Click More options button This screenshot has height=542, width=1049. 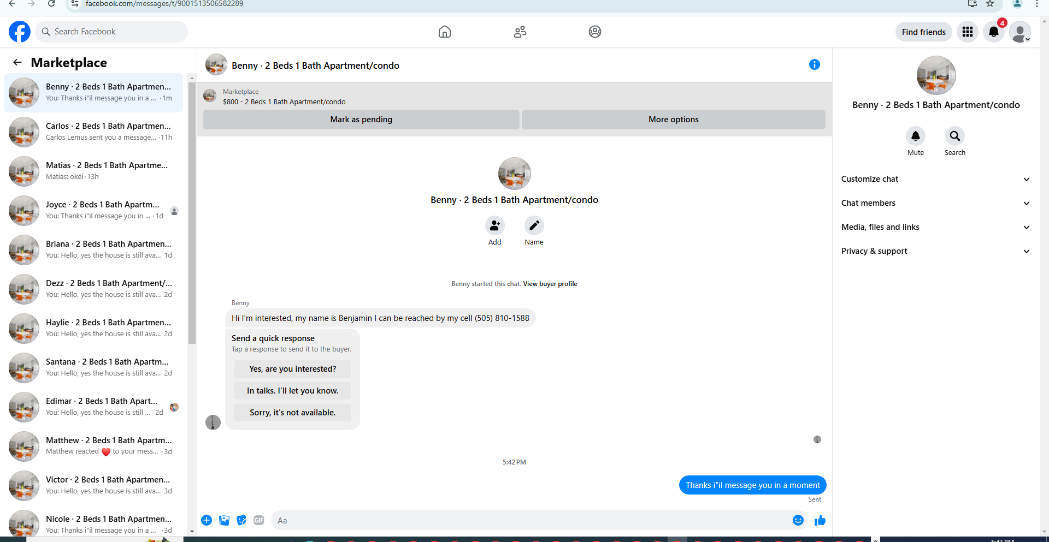pos(673,120)
